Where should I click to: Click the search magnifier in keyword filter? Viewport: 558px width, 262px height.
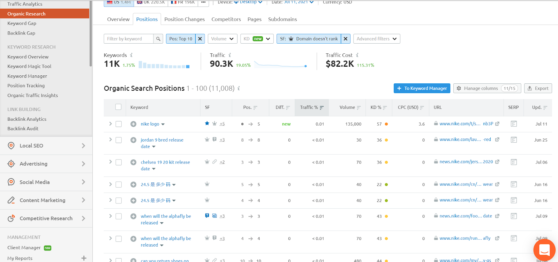coord(158,39)
